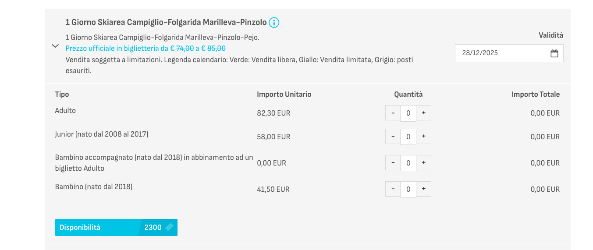Remove one Bambino accompagnato ticket
The width and height of the screenshot is (593, 250).
(x=393, y=163)
